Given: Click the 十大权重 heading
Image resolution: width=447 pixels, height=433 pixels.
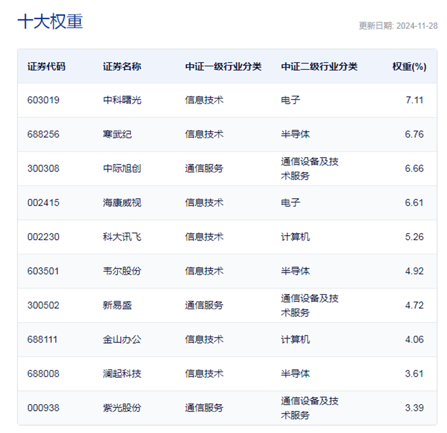Looking at the screenshot, I should coord(50,22).
